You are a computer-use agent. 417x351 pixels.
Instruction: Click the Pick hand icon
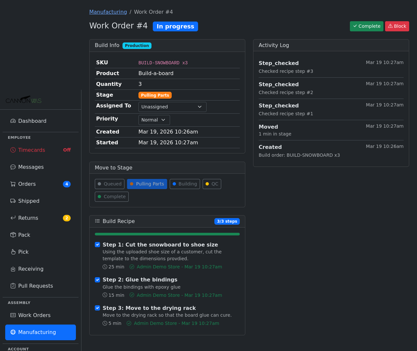pyautogui.click(x=13, y=252)
